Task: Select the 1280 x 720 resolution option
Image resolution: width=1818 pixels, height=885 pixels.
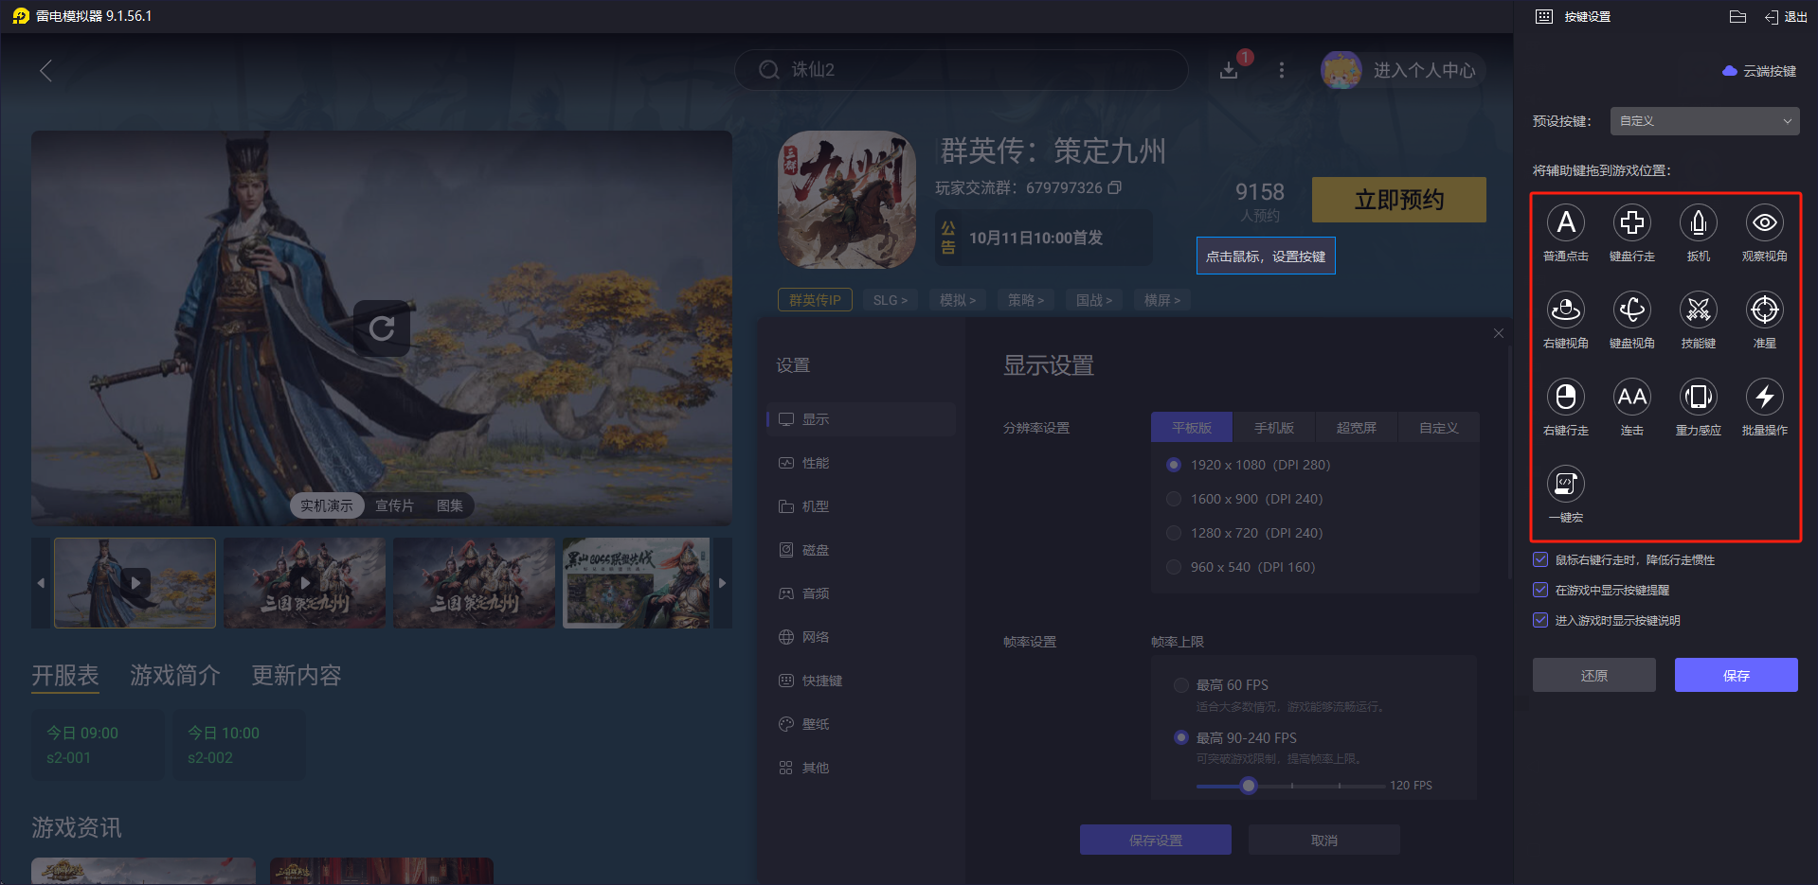Action: pyautogui.click(x=1174, y=533)
